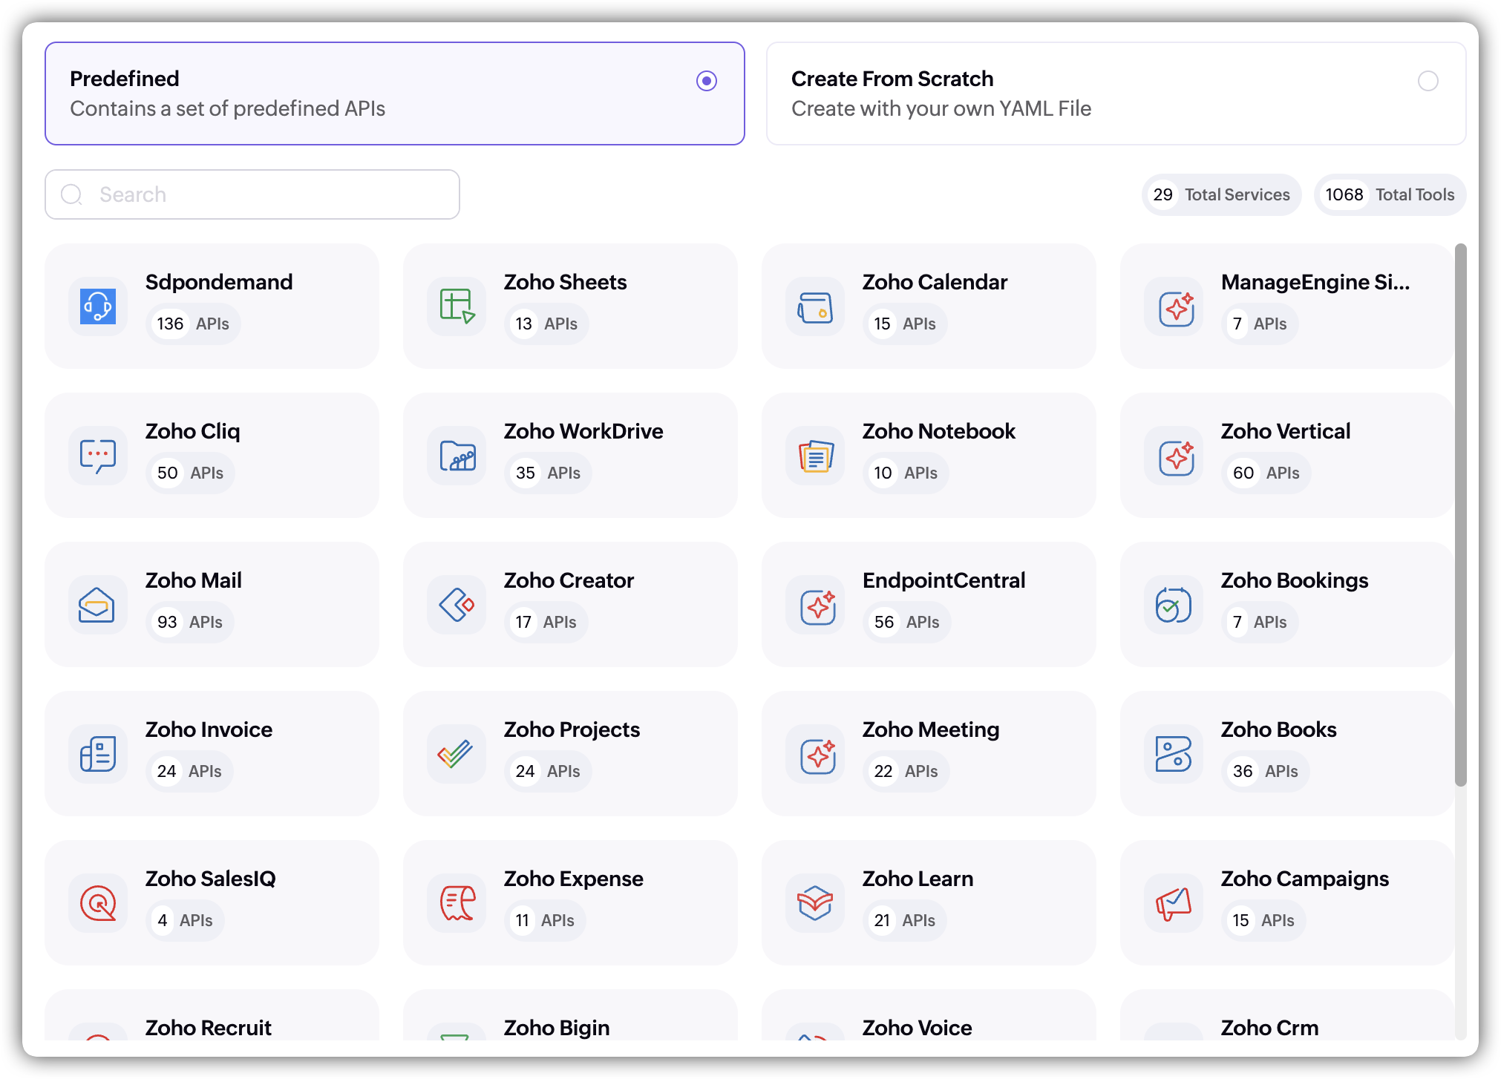Select the Predefined radio button
The width and height of the screenshot is (1501, 1079).
pos(706,81)
